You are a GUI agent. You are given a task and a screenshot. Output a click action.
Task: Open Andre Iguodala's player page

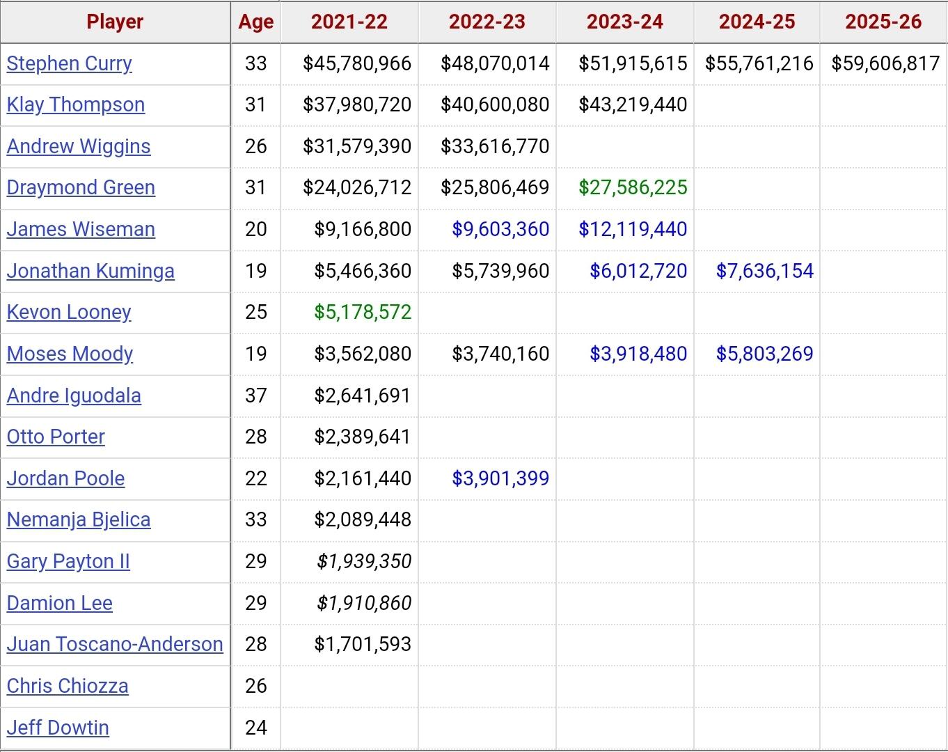click(x=74, y=395)
